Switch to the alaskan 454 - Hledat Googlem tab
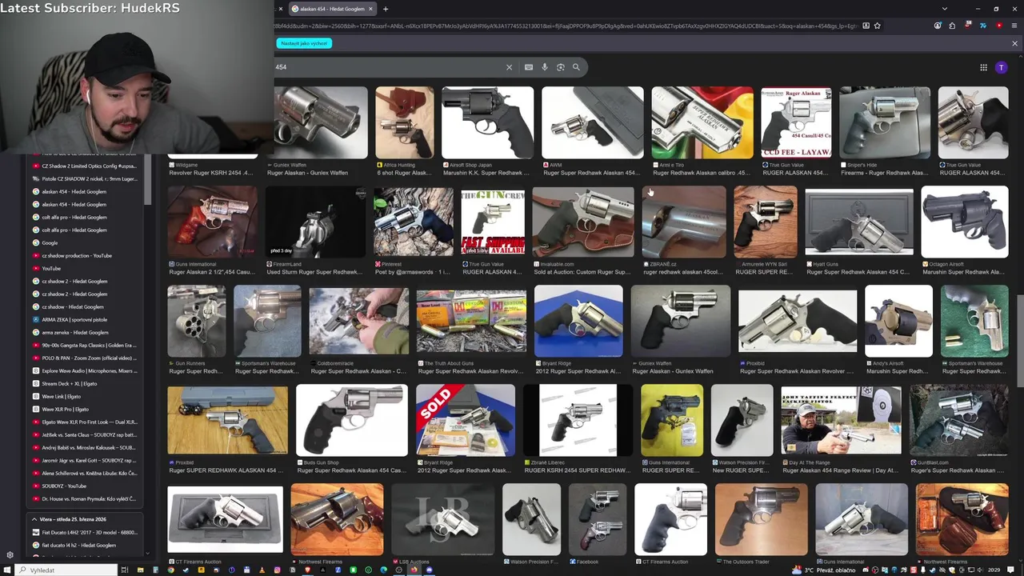1024x576 pixels. tap(331, 9)
